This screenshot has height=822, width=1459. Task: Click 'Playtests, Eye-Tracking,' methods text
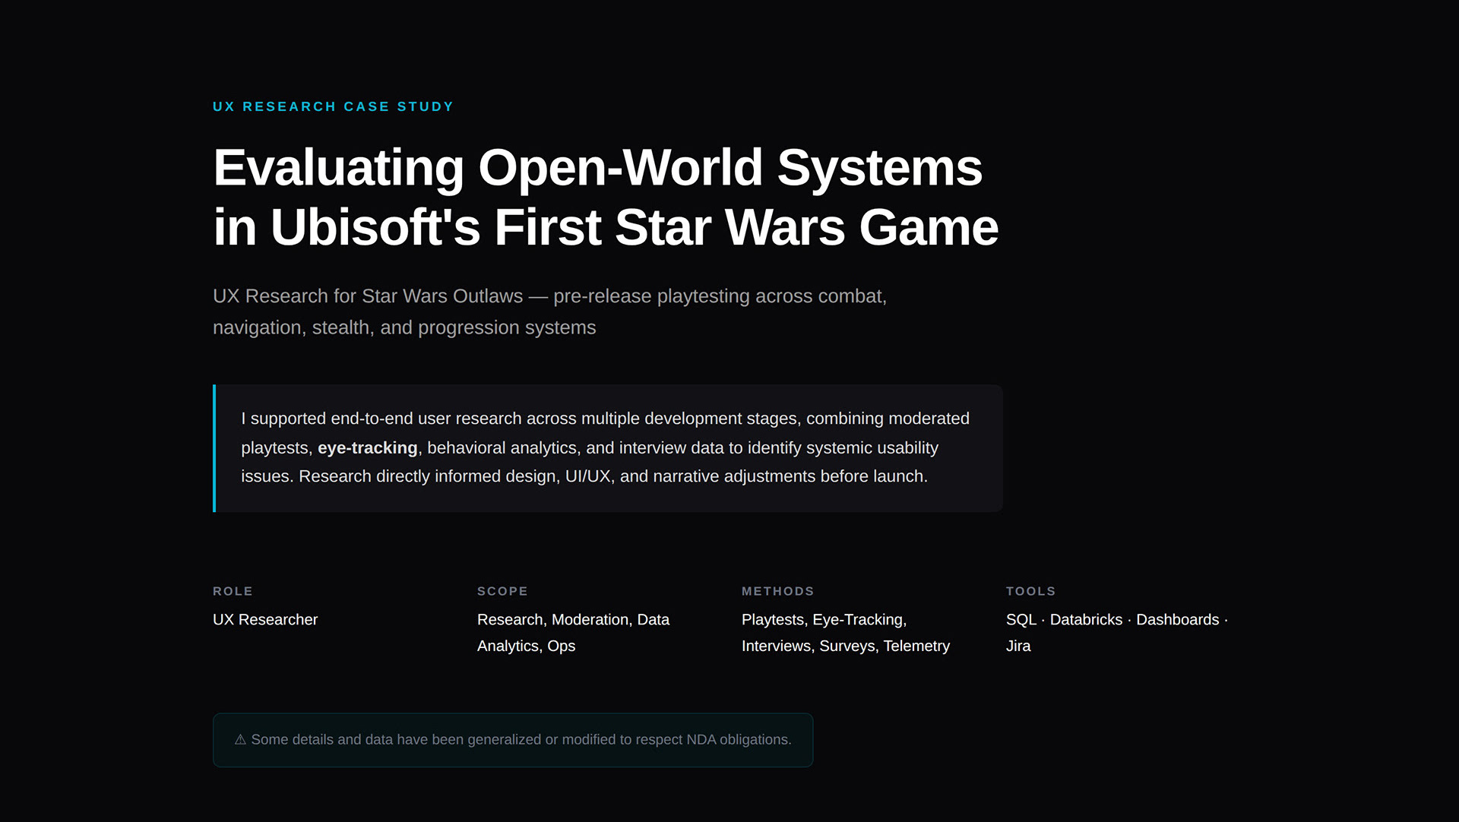click(x=824, y=620)
